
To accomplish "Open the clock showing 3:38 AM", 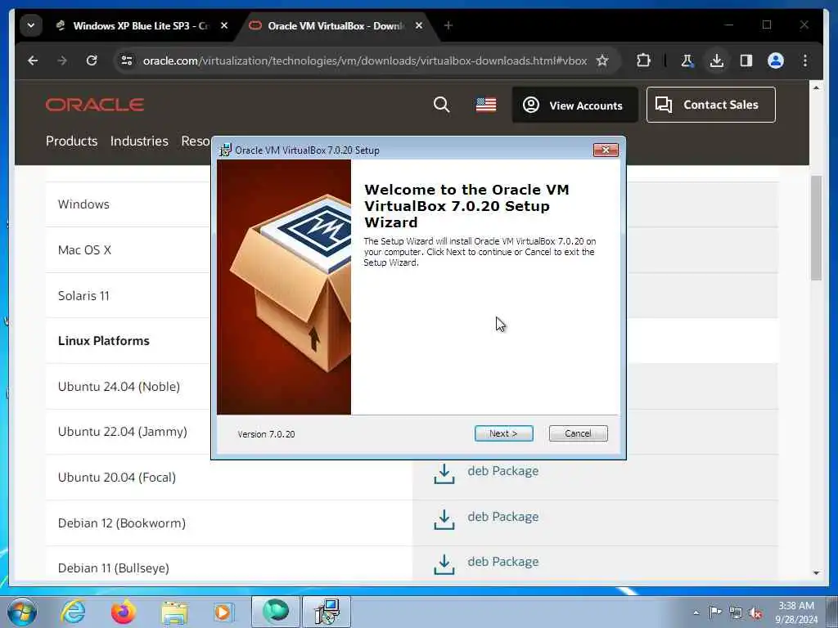I will pos(796,612).
